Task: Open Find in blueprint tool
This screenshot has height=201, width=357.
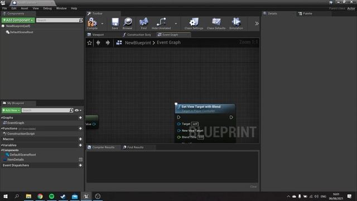Action: (x=144, y=23)
